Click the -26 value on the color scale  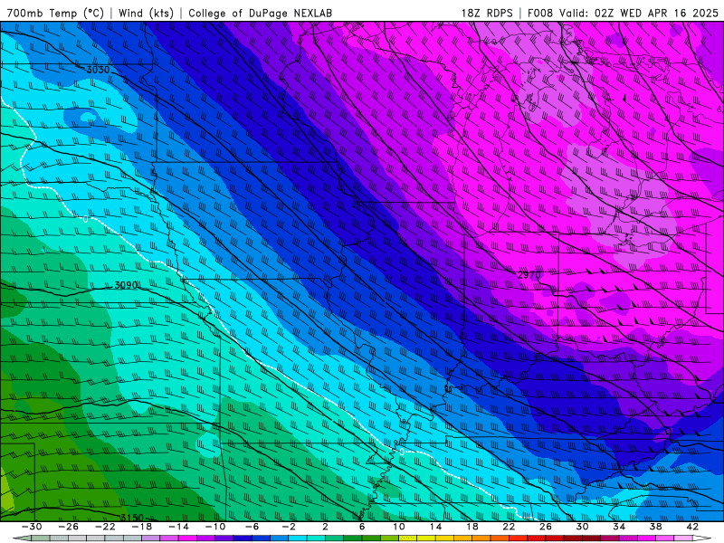click(69, 527)
